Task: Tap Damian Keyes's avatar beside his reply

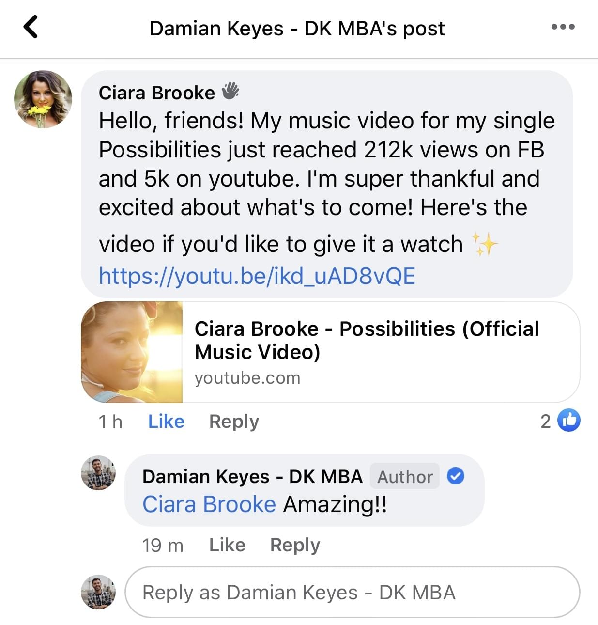Action: (x=98, y=473)
